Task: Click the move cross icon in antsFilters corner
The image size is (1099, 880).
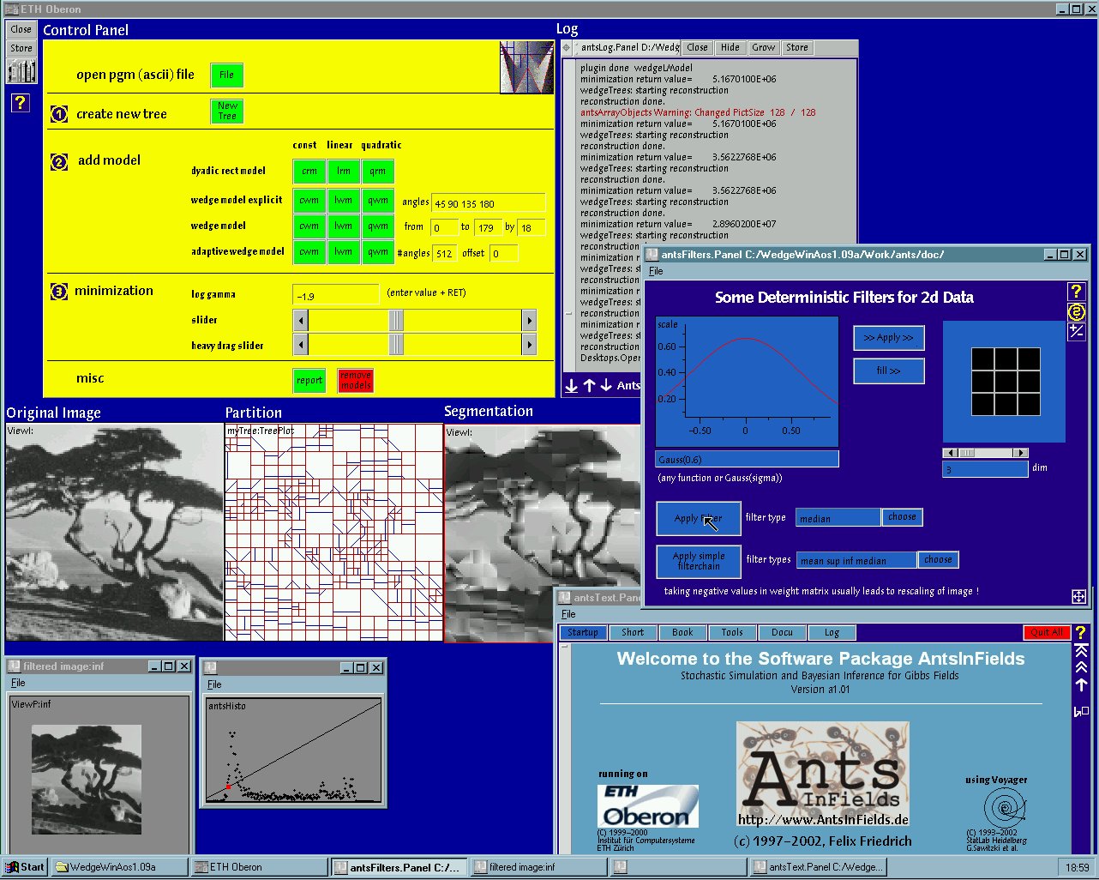Action: tap(1078, 596)
